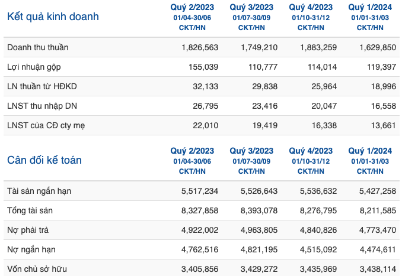Click the Doanh thu thuần row label
This screenshot has height=276, width=402.
point(38,47)
